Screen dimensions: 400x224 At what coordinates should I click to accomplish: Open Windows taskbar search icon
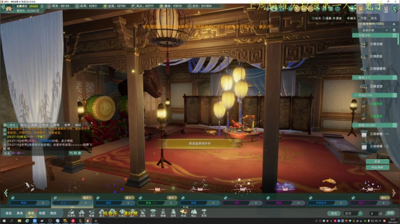coord(12,221)
